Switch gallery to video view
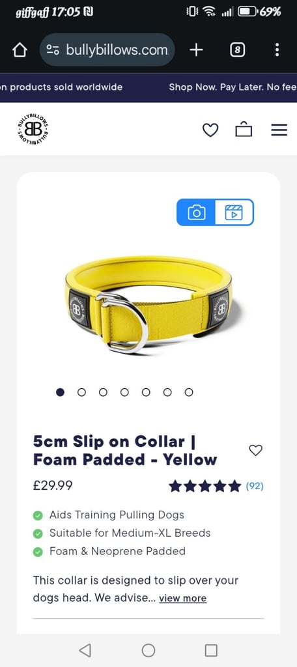297x667 pixels. click(x=234, y=212)
